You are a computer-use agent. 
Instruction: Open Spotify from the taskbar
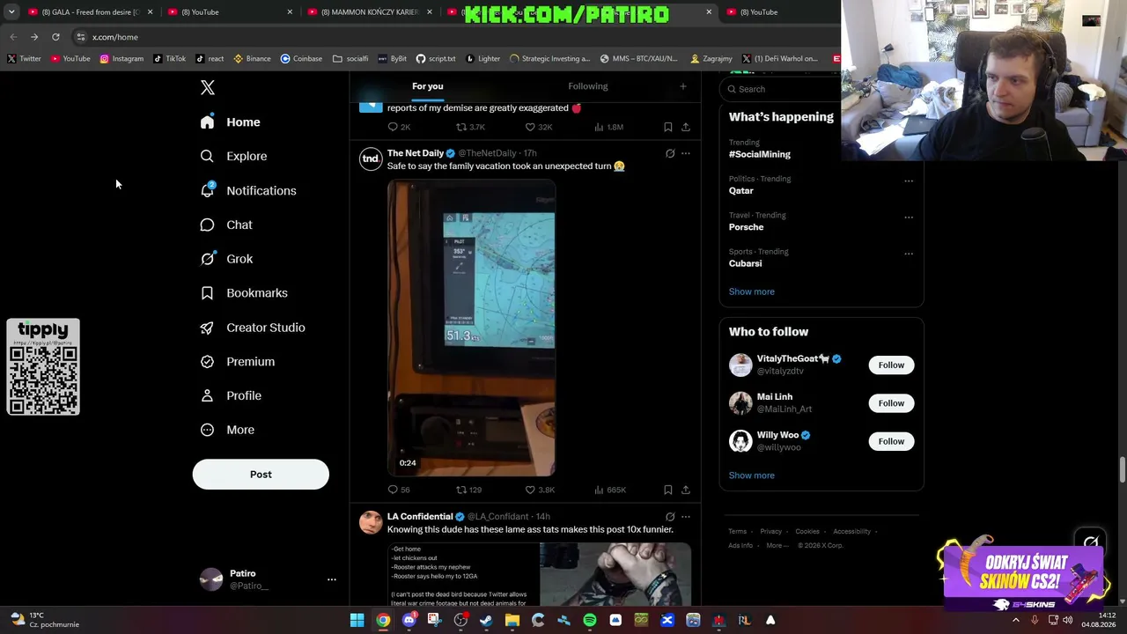[x=590, y=620]
